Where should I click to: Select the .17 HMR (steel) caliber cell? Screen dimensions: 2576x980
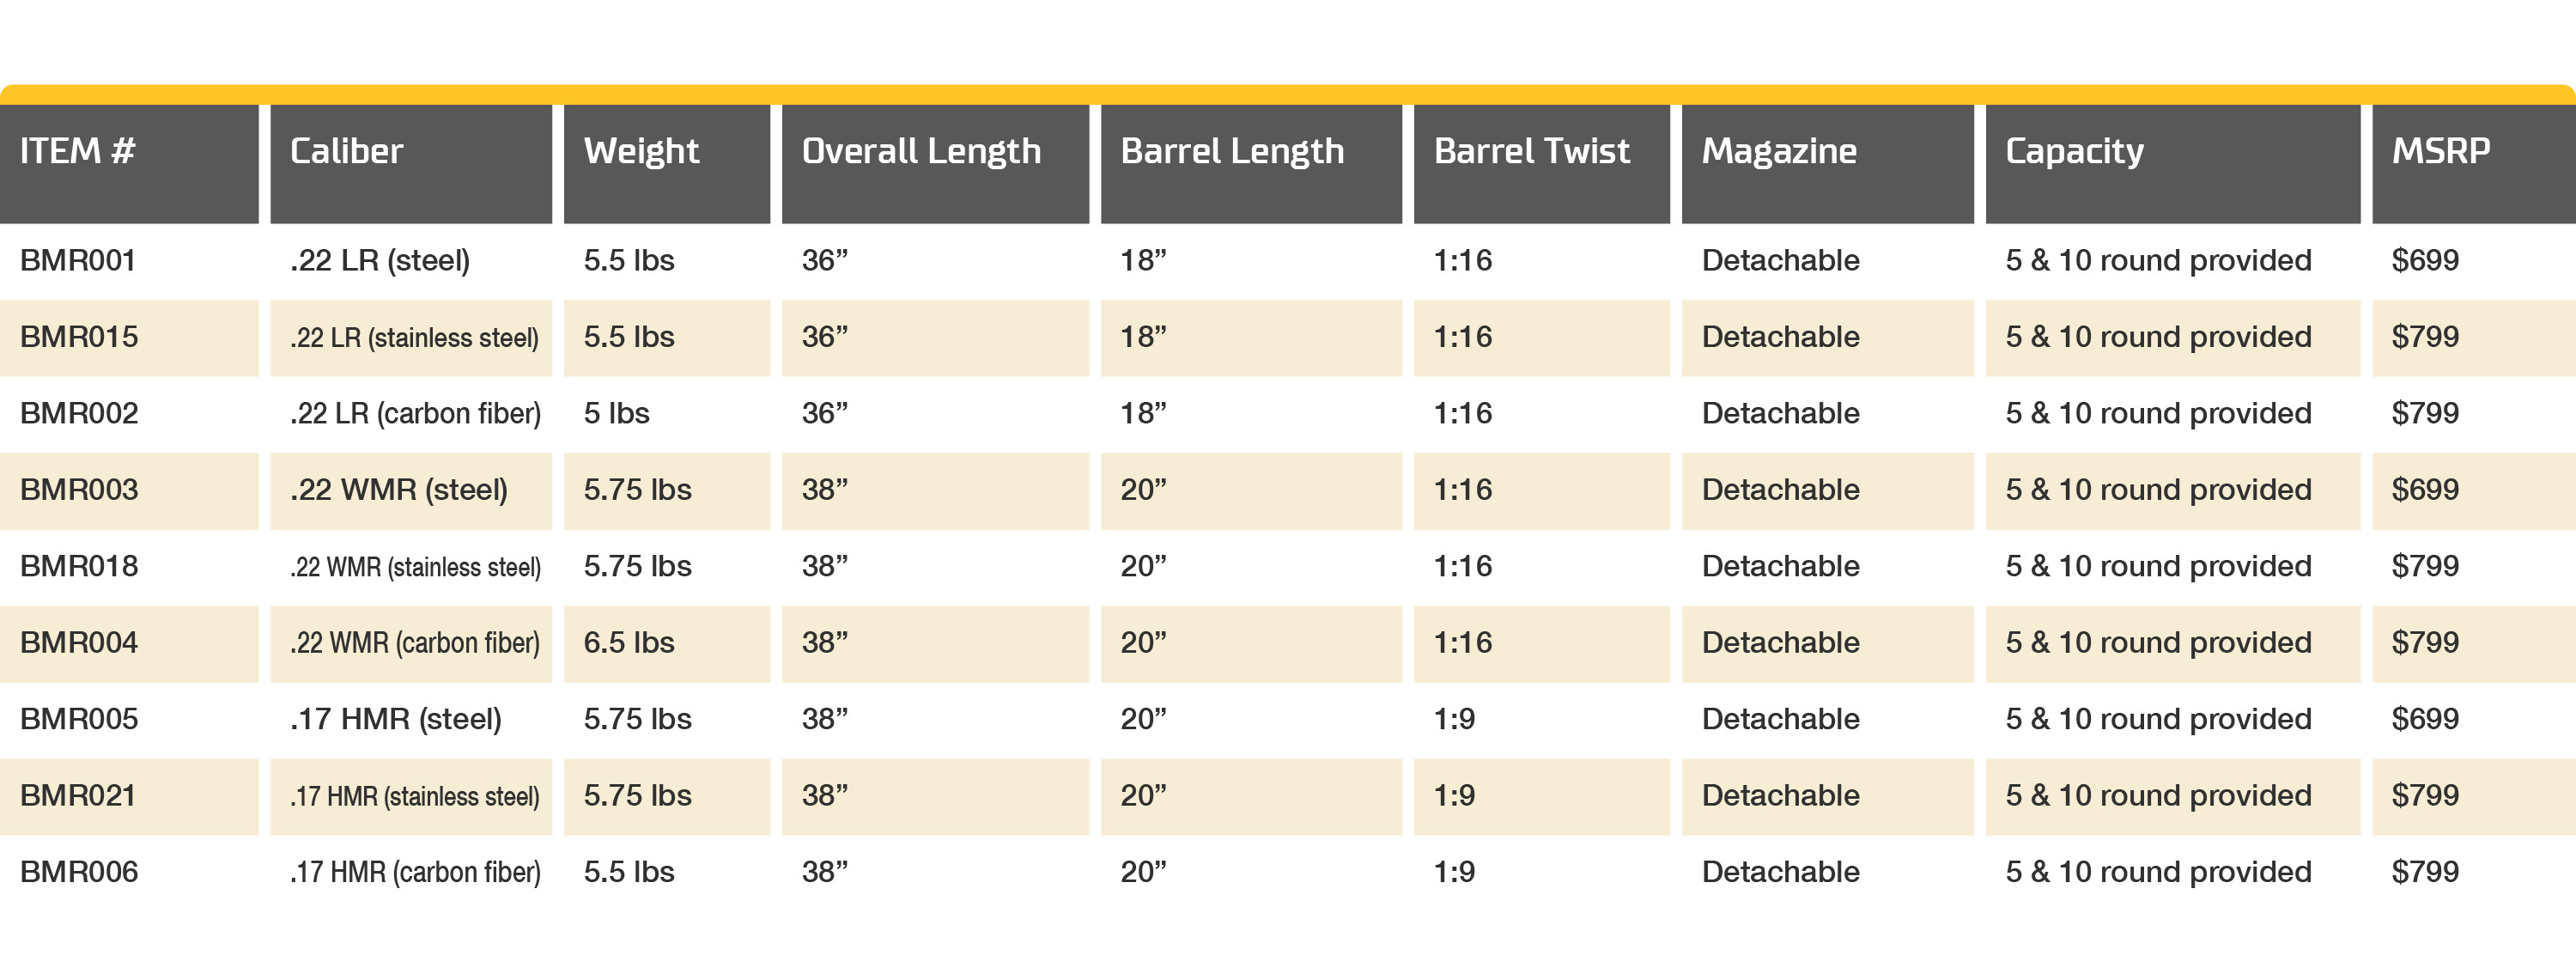(396, 720)
